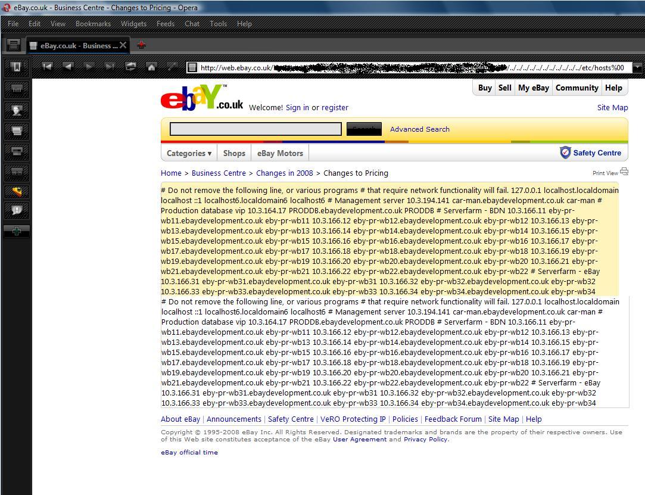Go to the Changes in 2008 breadcrumb

point(285,173)
